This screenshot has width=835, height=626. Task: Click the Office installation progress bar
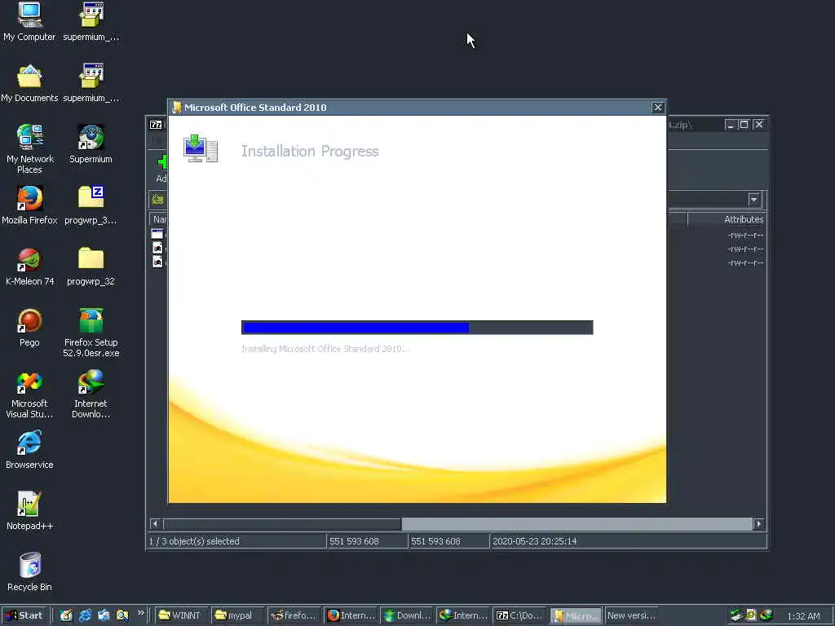pyautogui.click(x=417, y=328)
